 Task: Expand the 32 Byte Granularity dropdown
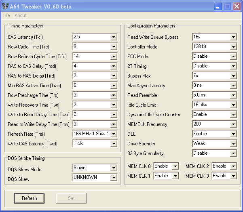tap(233, 153)
